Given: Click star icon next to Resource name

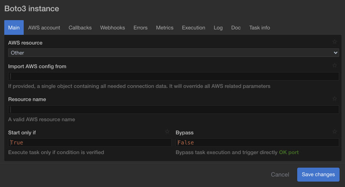Looking at the screenshot, I should click(335, 99).
